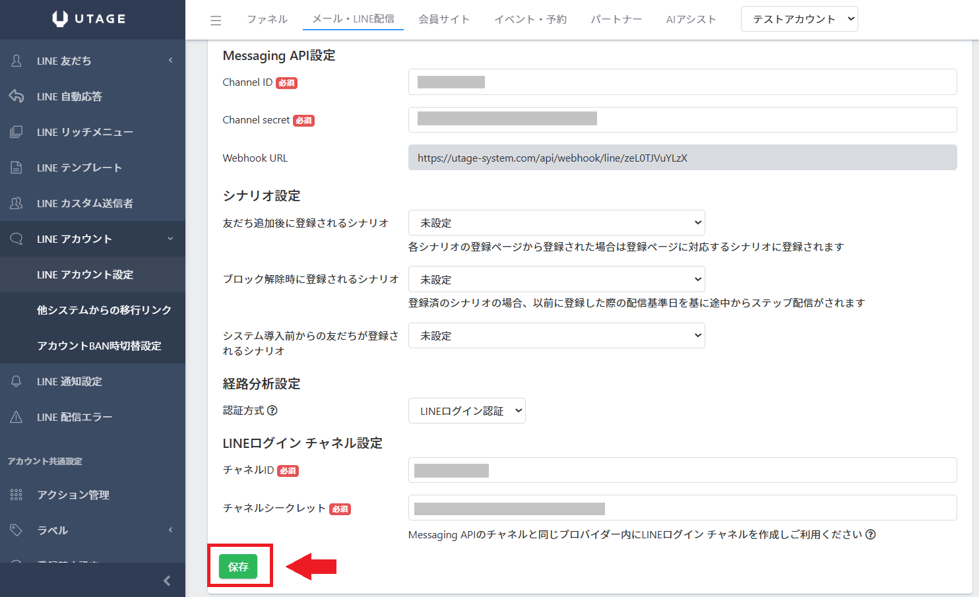
Task: Click the LINE テンプレート document icon
Action: (x=16, y=168)
